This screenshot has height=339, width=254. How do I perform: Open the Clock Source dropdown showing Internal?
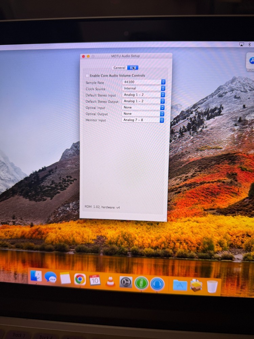144,88
